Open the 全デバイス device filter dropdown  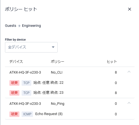[31, 47]
